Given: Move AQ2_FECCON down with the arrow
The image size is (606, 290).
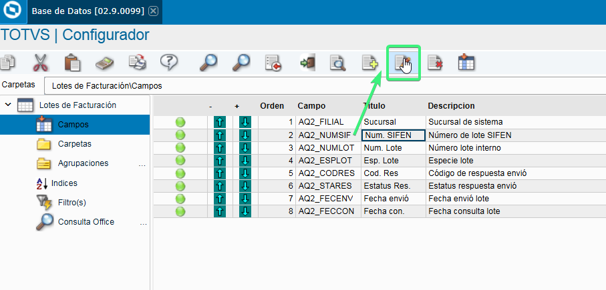Looking at the screenshot, I should point(245,211).
